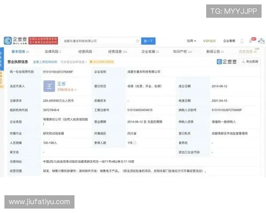
Task: Click the orange side tab at the left edge
Action: point(2,79)
